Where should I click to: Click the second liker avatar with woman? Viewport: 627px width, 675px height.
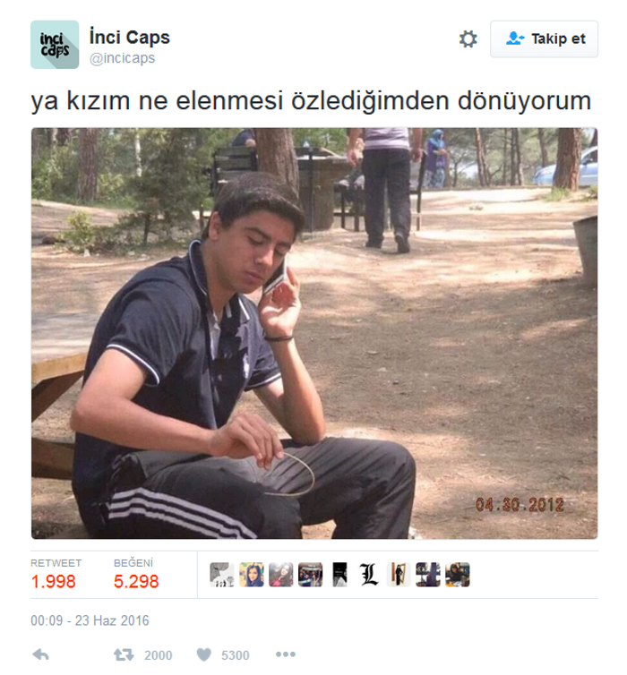click(x=252, y=575)
